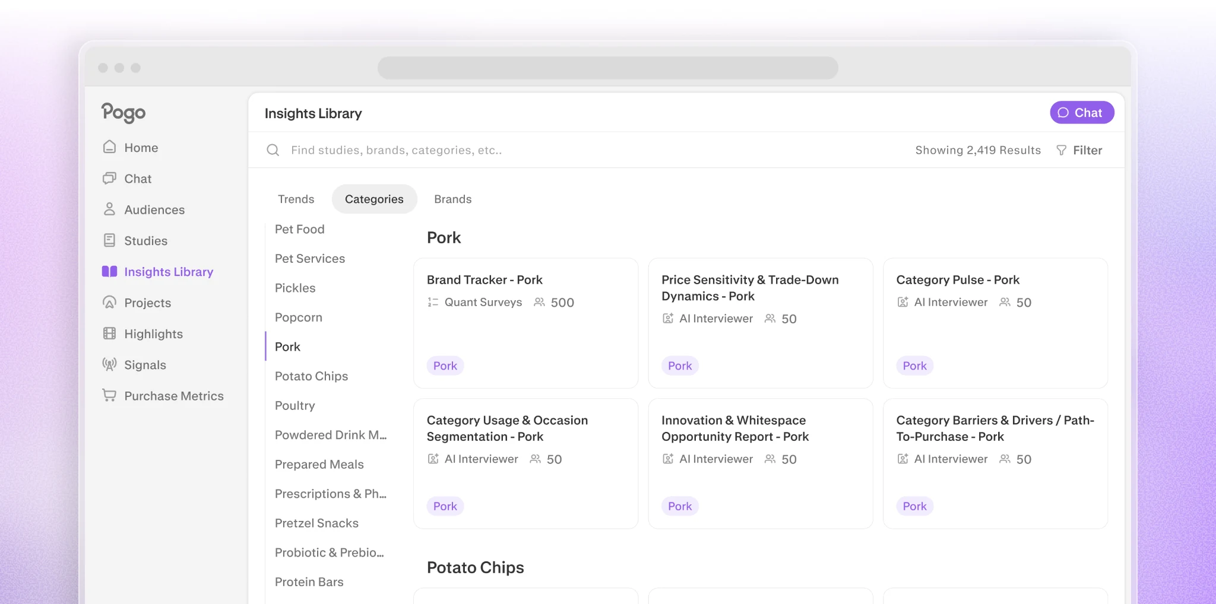Click the Projects icon in sidebar

click(109, 303)
